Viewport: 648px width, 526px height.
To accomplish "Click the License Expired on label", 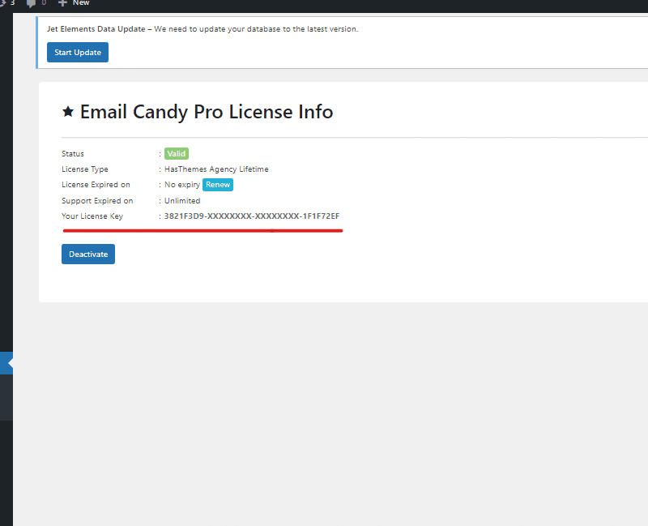I will [96, 185].
